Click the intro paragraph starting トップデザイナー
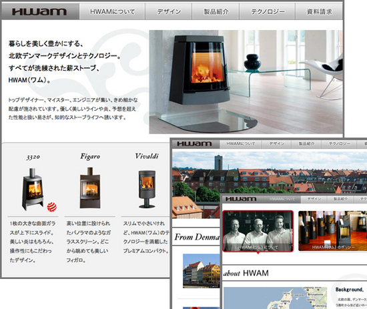367x309 pixels. [x=73, y=109]
